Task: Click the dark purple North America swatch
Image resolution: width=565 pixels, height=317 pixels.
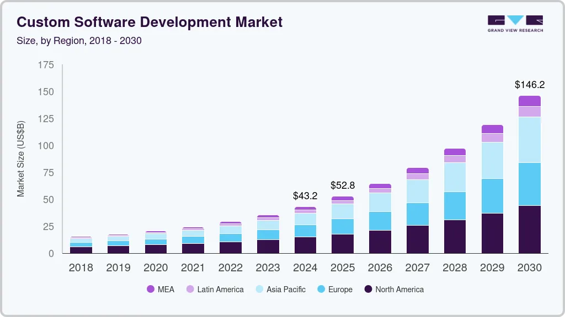Action: click(368, 289)
